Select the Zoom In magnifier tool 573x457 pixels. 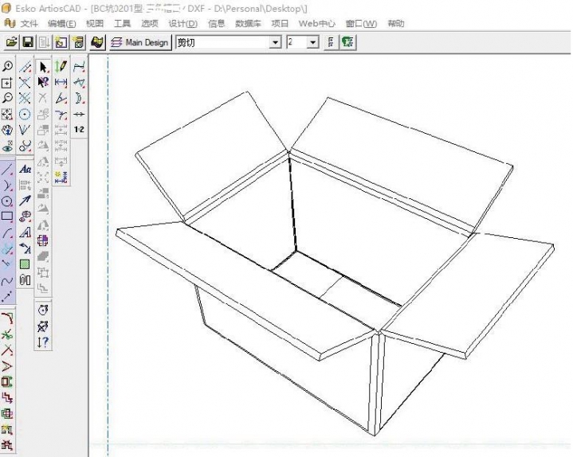point(8,67)
